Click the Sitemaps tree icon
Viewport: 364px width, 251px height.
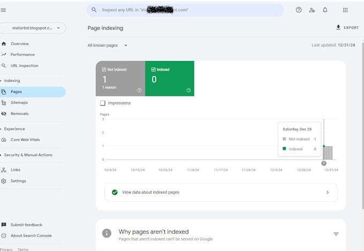(x=4, y=103)
